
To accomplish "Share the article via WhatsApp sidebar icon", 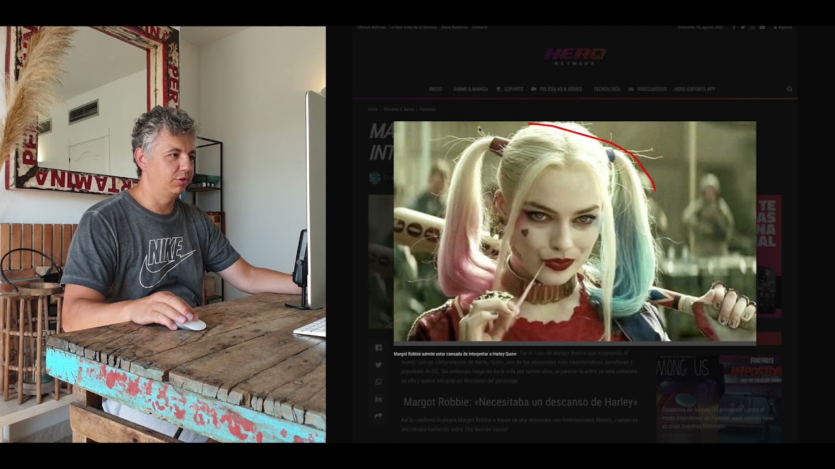I will 378,382.
